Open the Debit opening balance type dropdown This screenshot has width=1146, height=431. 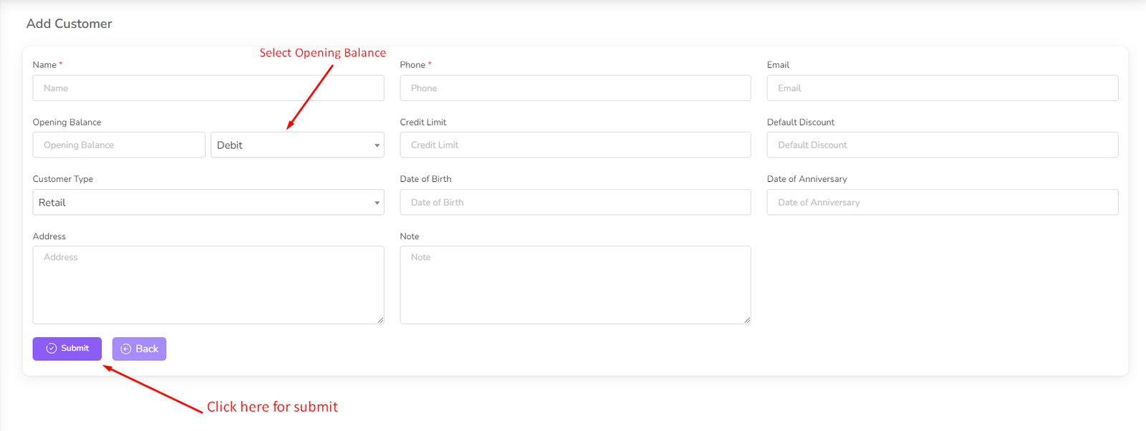coord(297,145)
